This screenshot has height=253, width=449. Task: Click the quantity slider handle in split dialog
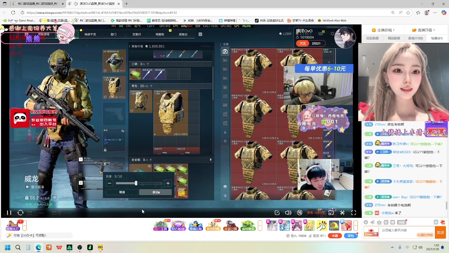coord(136,183)
